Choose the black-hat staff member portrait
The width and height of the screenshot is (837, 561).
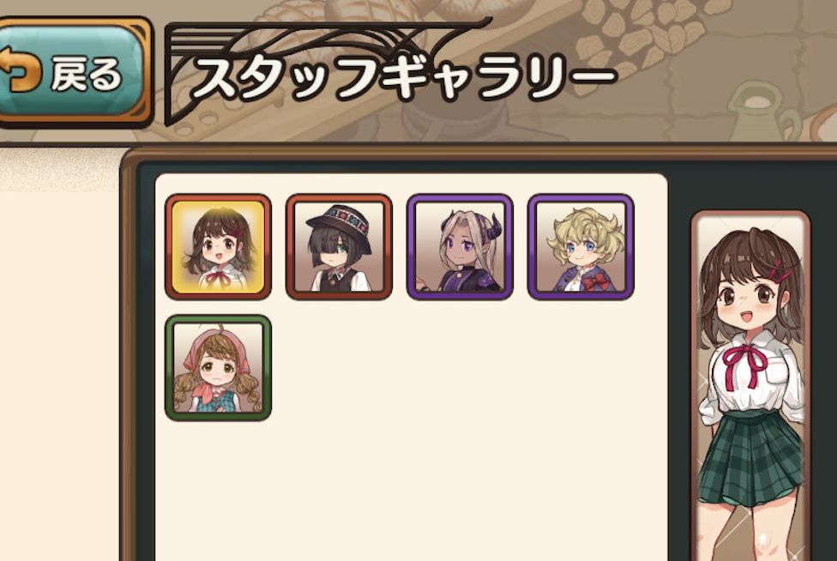pos(339,246)
